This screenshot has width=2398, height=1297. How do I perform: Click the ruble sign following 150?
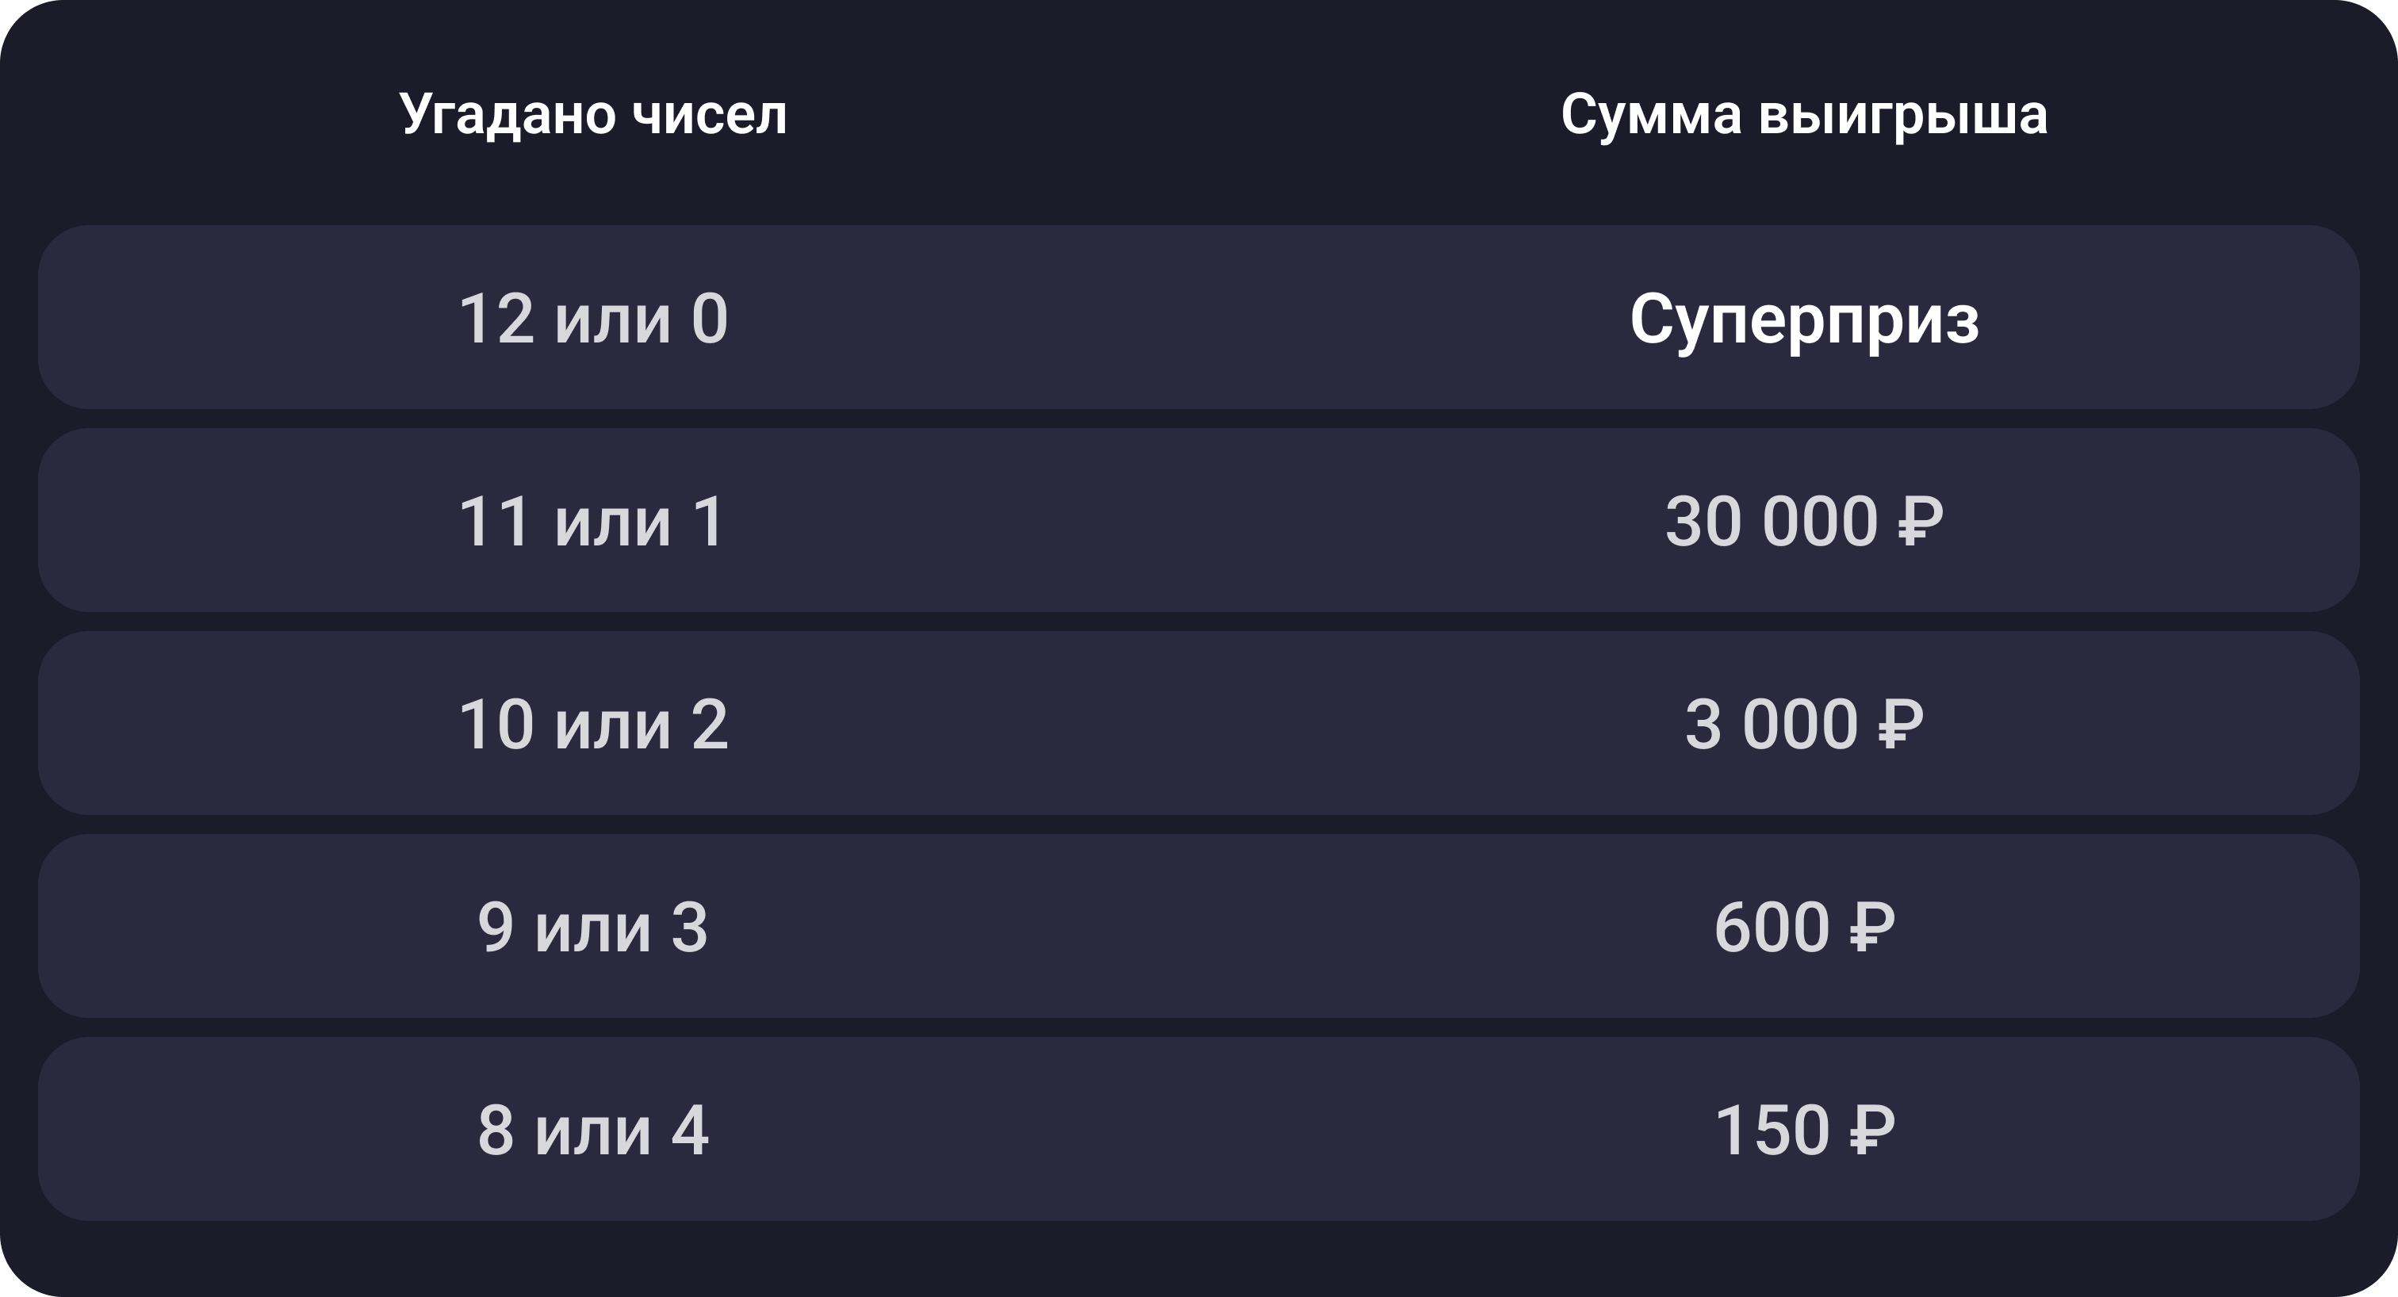pyautogui.click(x=1872, y=1131)
